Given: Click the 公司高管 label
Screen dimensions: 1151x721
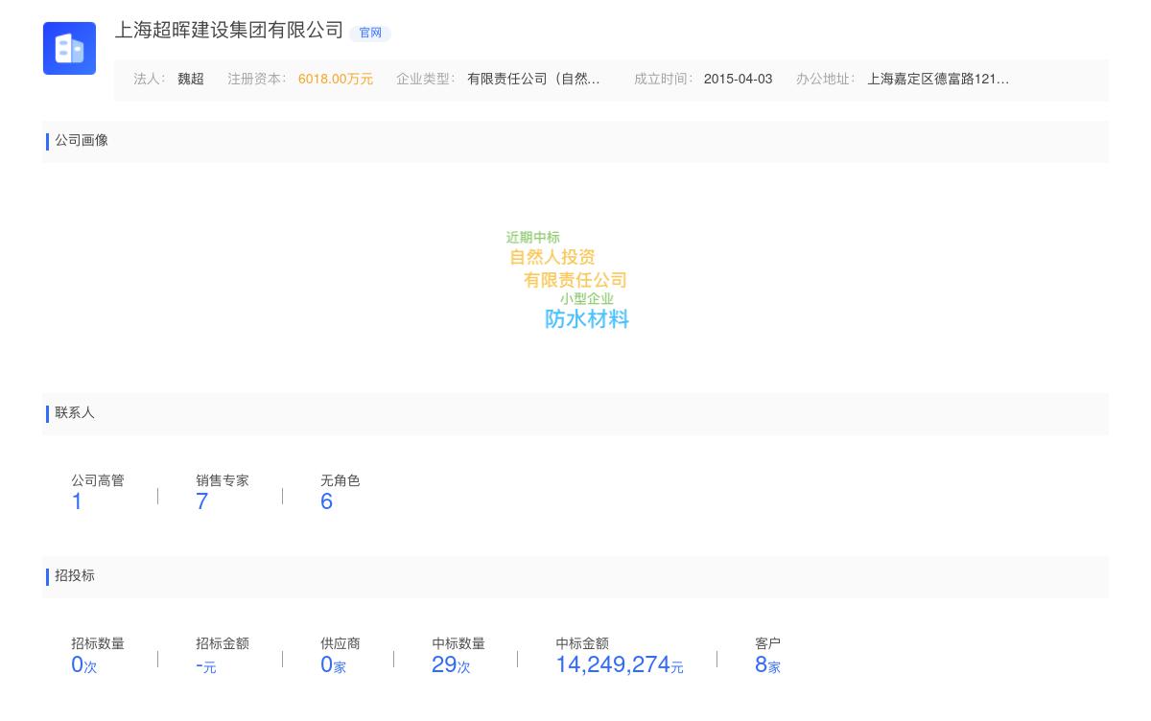Looking at the screenshot, I should [98, 481].
